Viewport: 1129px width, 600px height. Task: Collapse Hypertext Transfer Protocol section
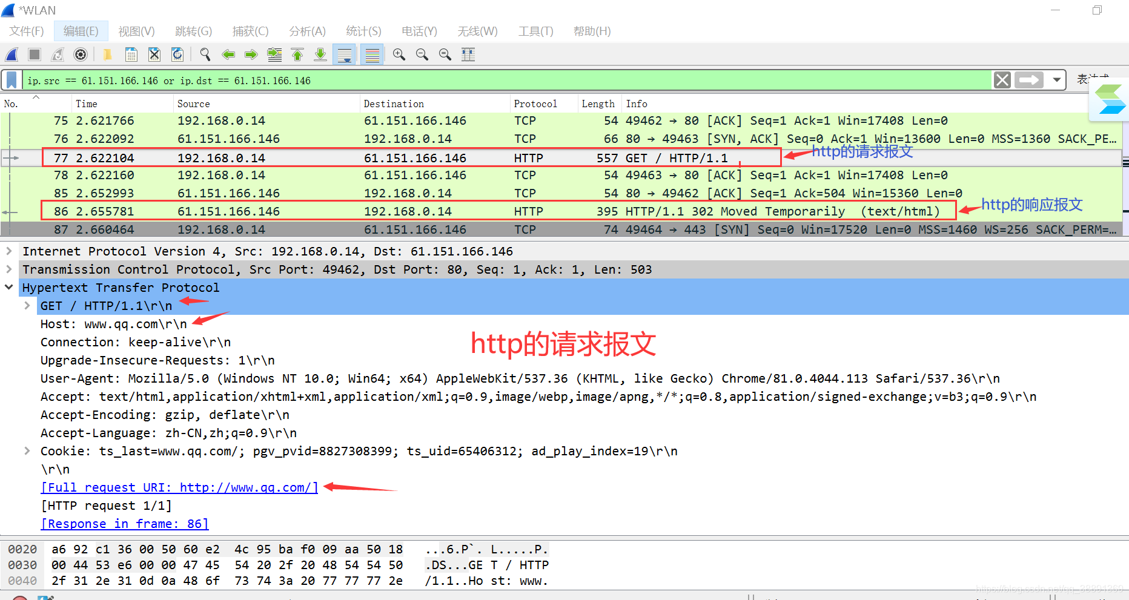tap(9, 287)
